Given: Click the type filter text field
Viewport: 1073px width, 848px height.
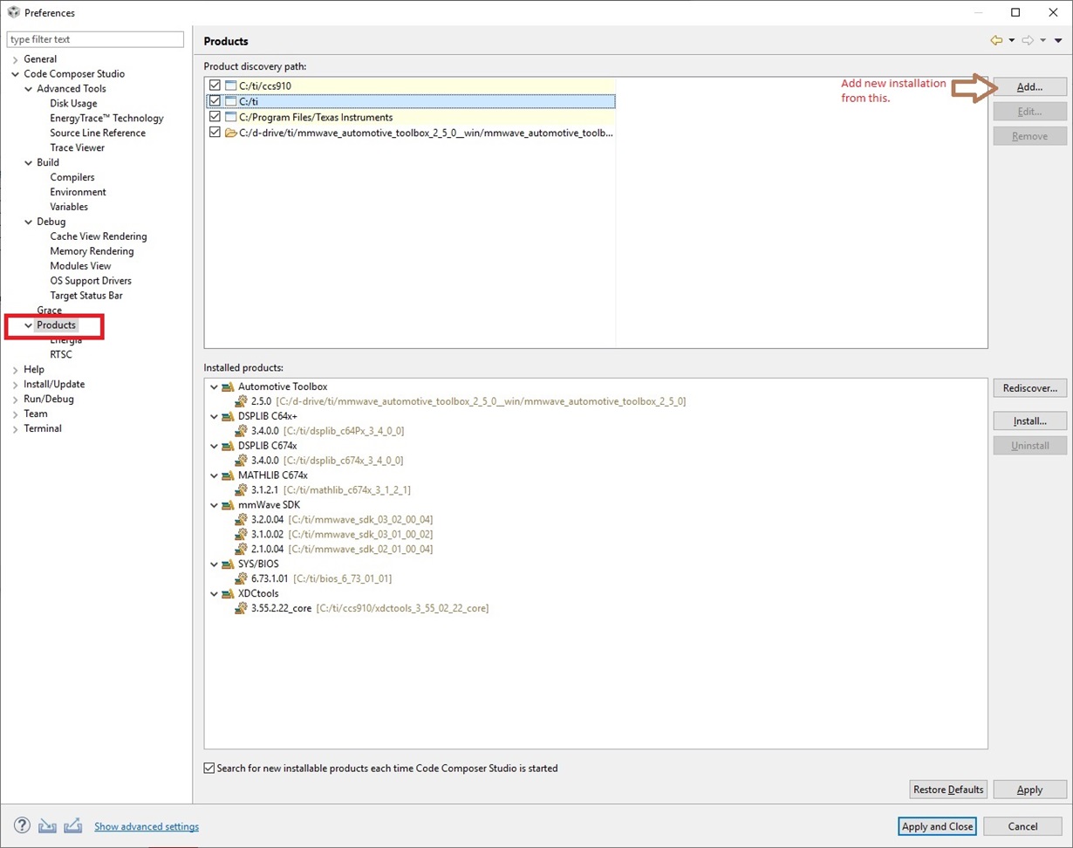Looking at the screenshot, I should (95, 39).
